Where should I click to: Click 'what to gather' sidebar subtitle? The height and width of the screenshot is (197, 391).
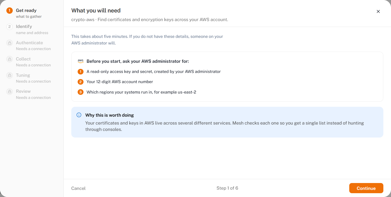pyautogui.click(x=29, y=17)
